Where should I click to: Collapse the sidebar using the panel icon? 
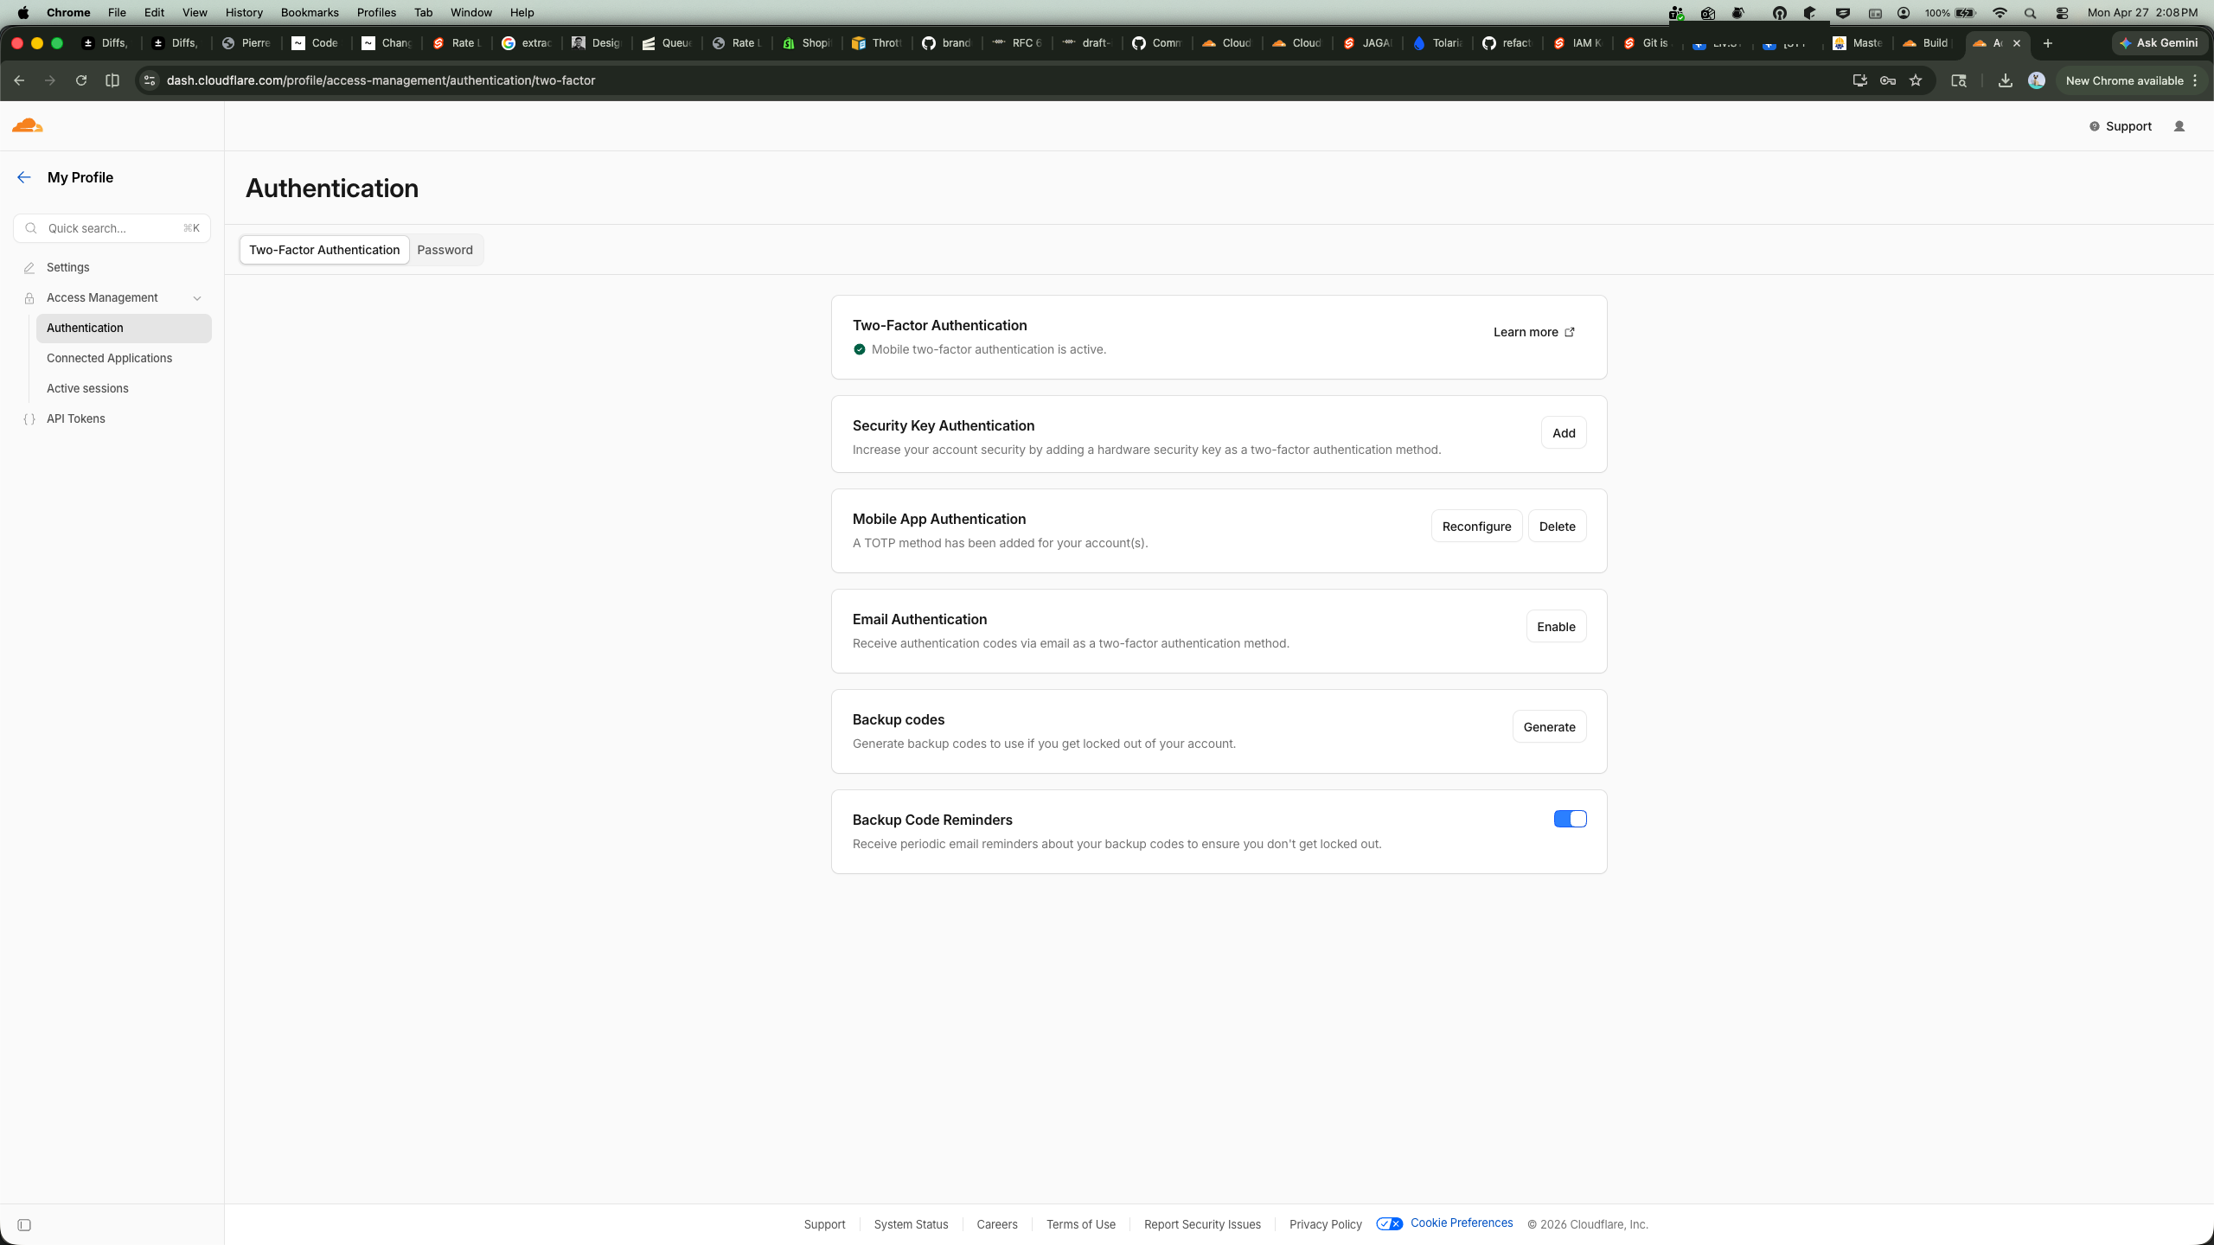(25, 1225)
